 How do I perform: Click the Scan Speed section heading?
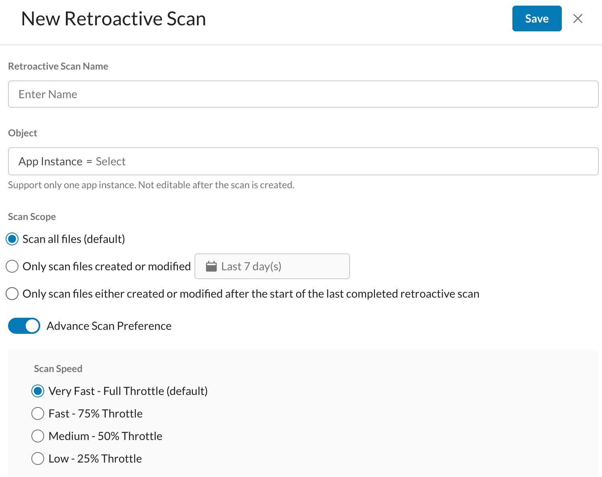[x=58, y=369]
